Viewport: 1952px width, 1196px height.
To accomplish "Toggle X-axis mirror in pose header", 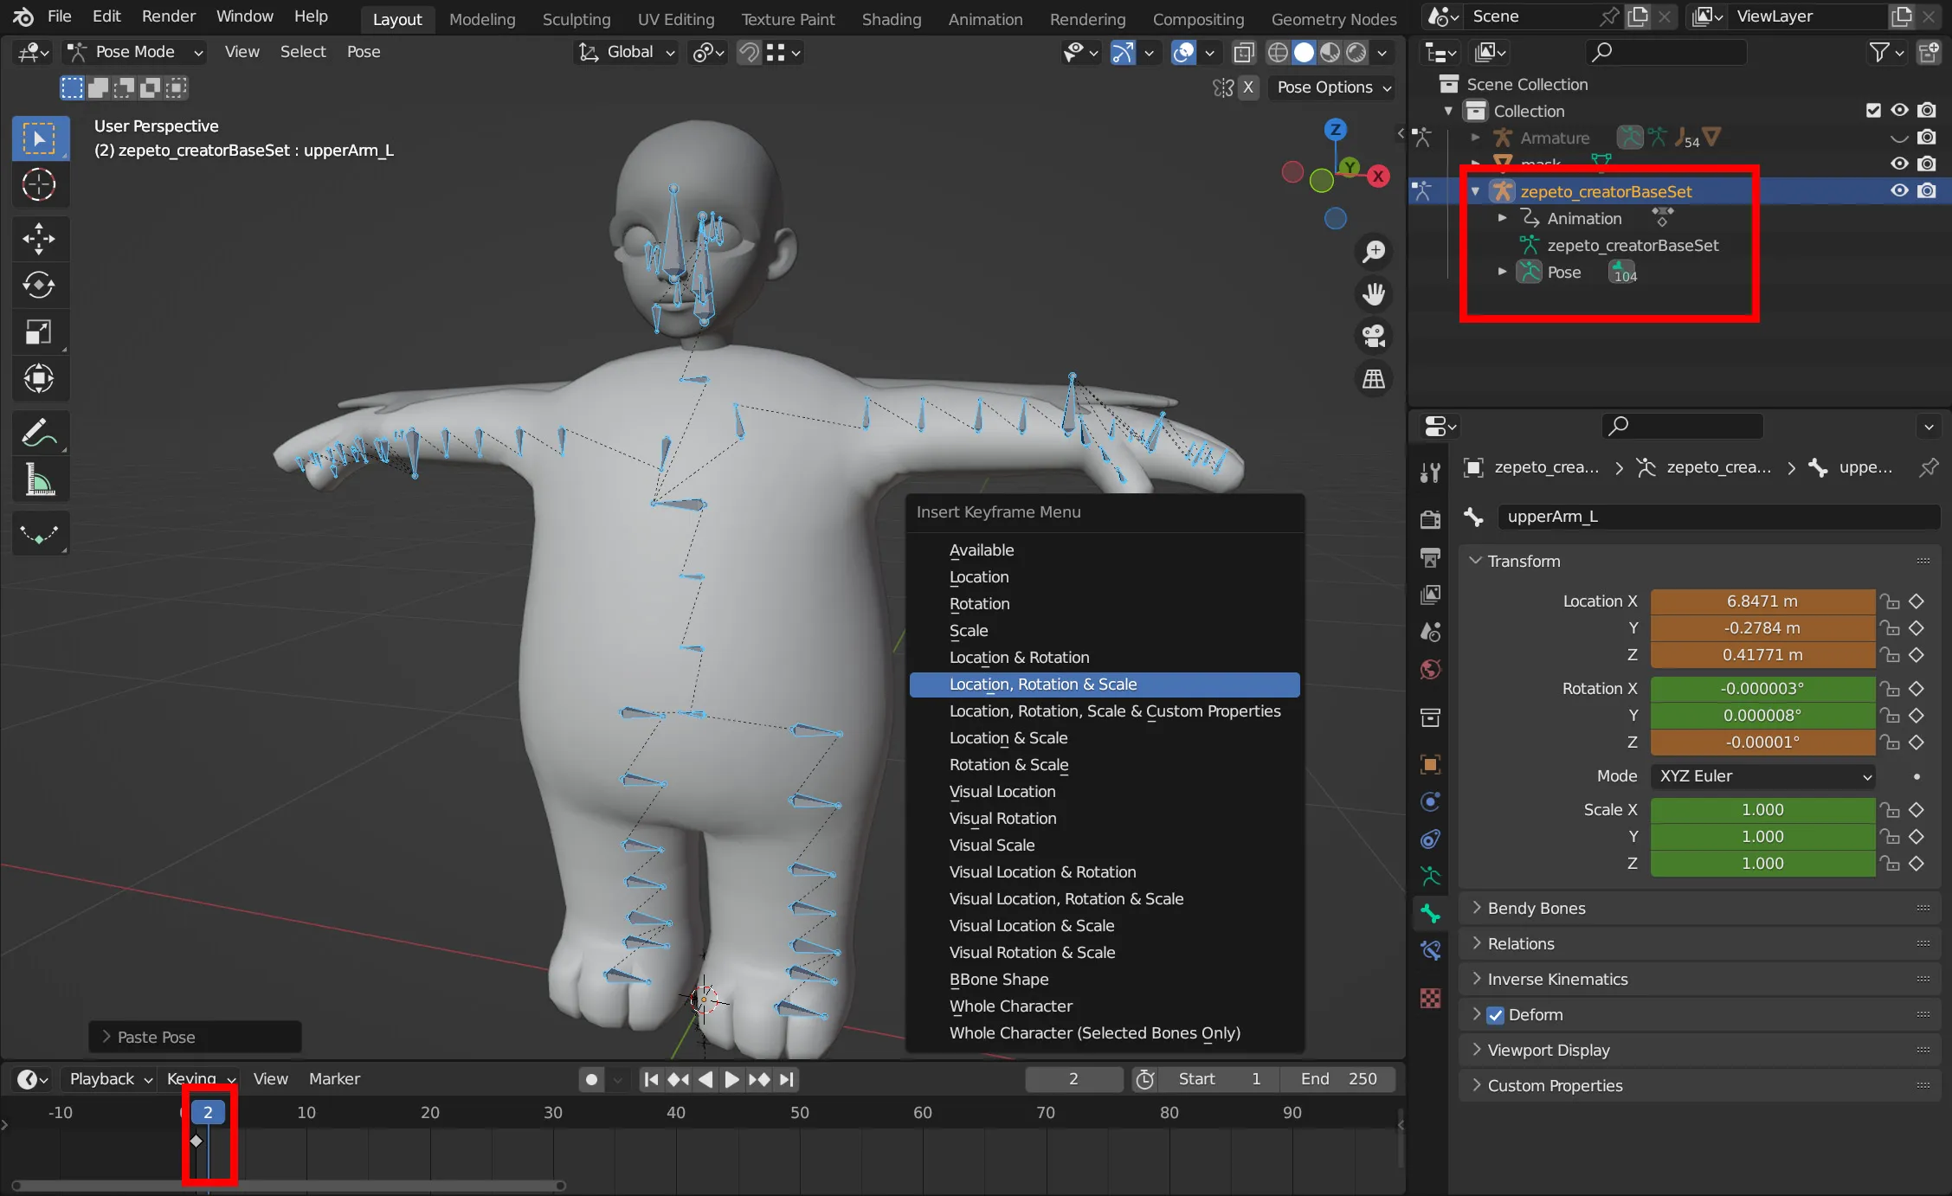I will [1248, 87].
